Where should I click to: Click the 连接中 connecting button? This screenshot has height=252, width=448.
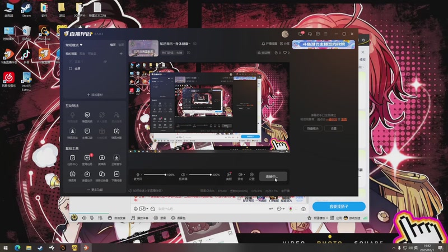tap(273, 176)
